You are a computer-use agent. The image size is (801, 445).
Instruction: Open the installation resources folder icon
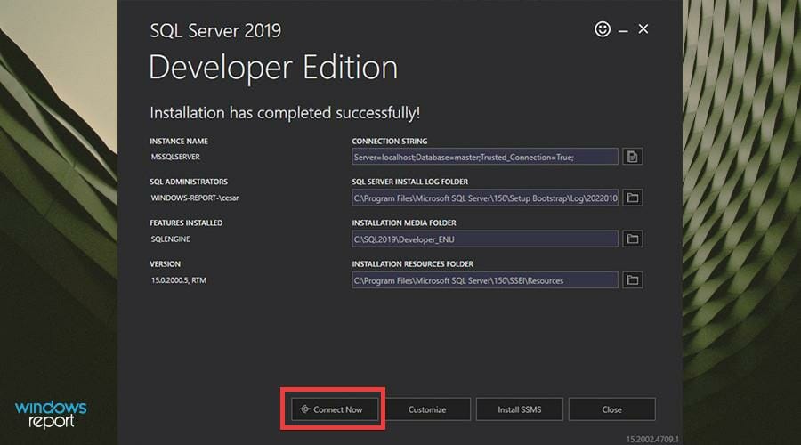633,280
